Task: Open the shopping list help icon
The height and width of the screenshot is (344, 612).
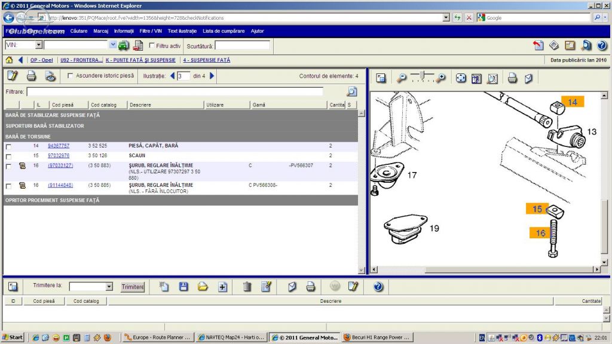Action: click(378, 287)
